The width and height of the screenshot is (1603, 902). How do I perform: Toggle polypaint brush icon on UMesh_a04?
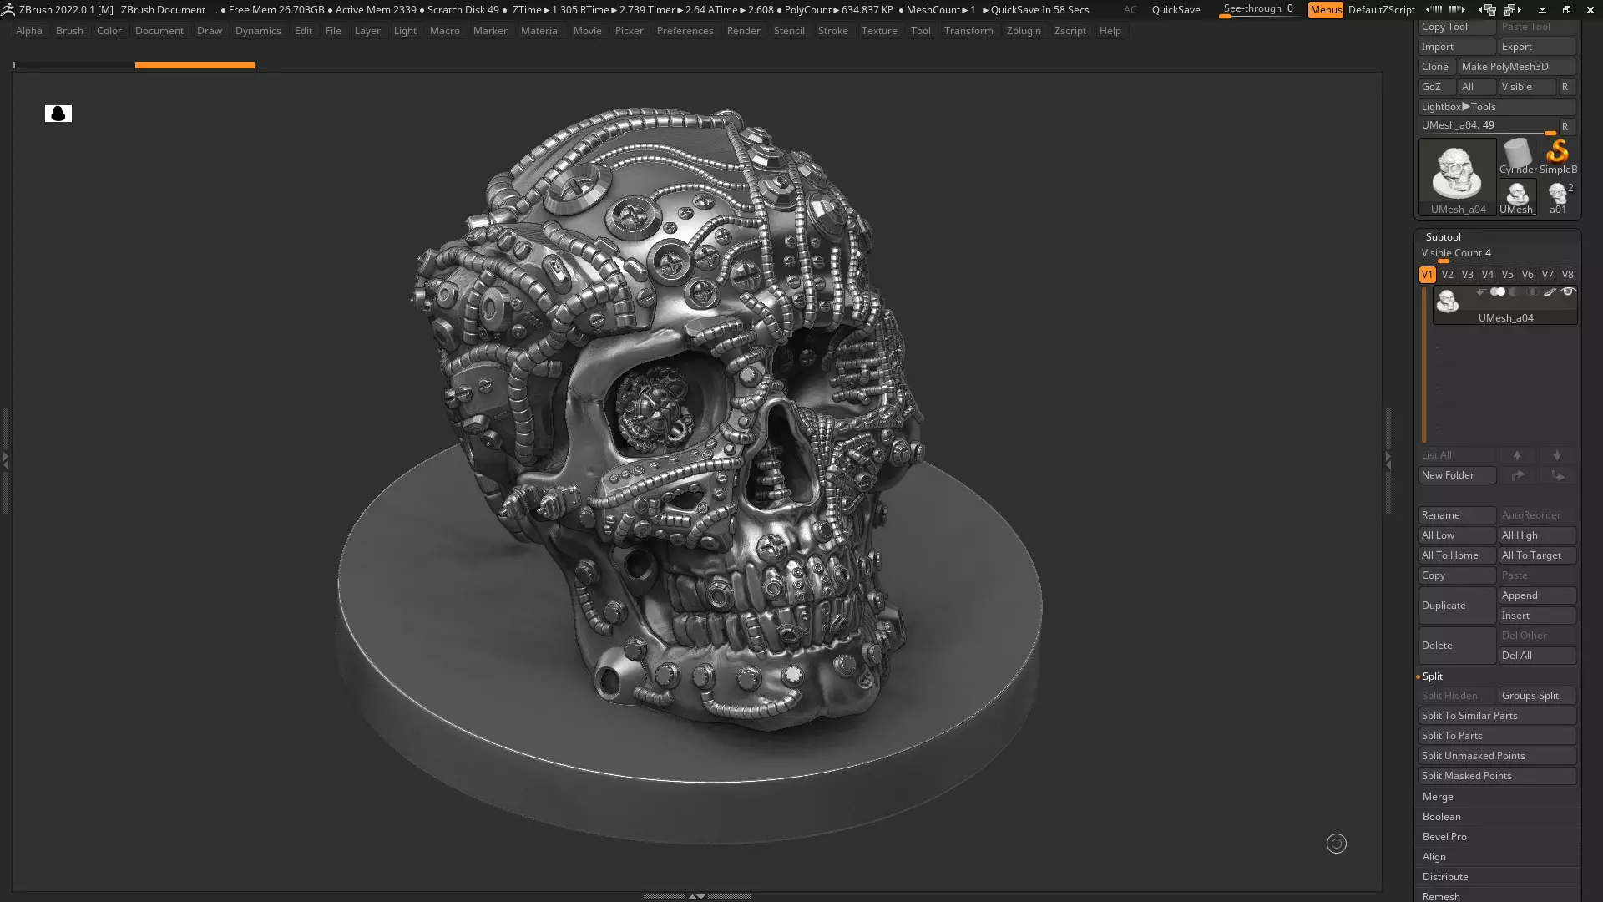(x=1550, y=292)
